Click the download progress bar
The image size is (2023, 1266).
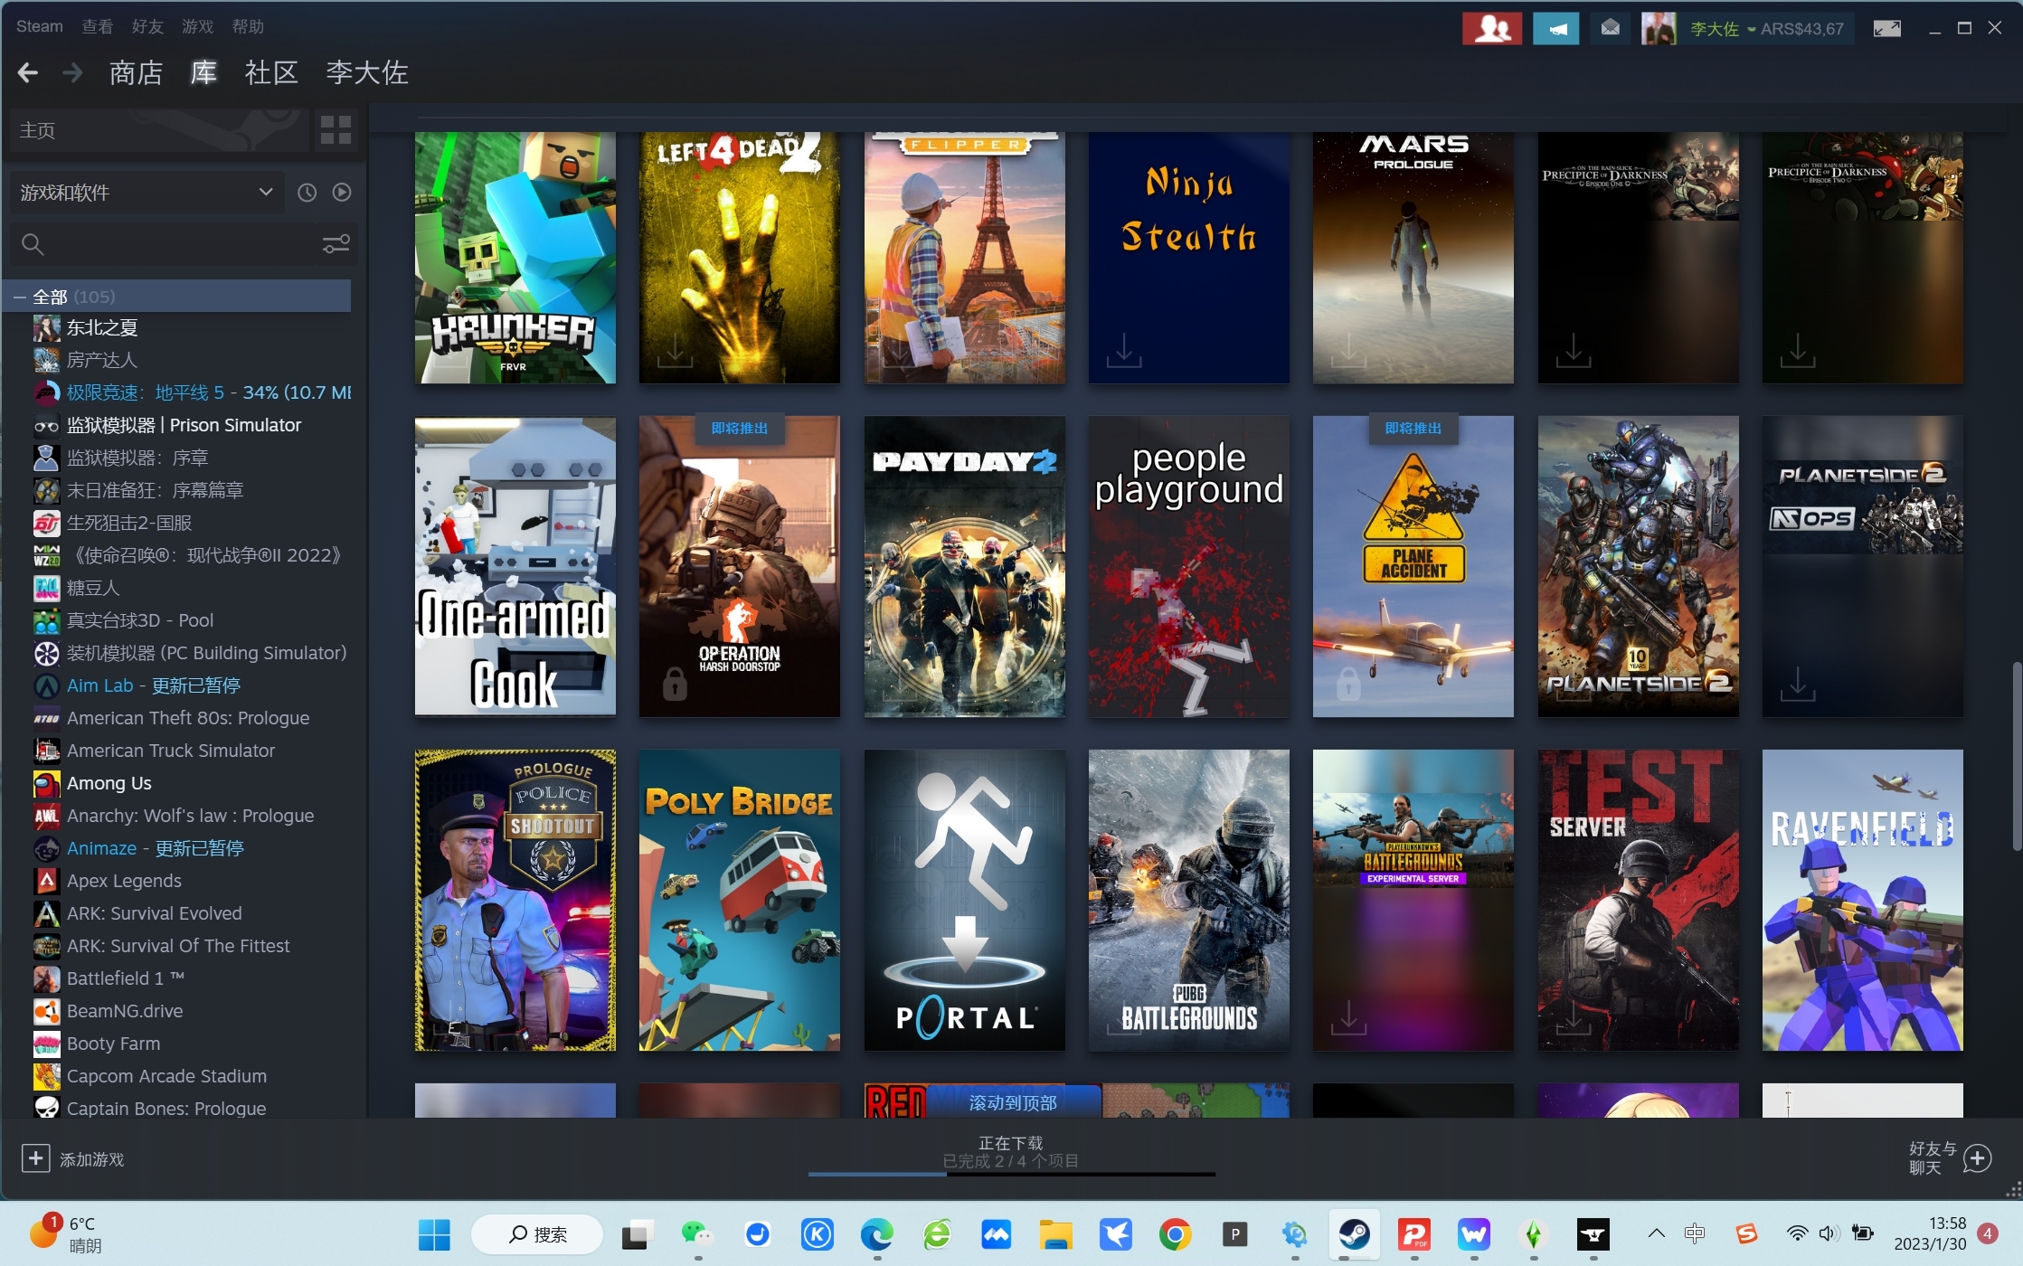1011,1174
